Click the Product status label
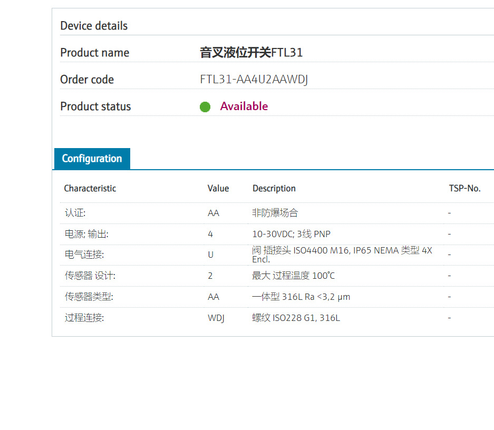 [95, 106]
